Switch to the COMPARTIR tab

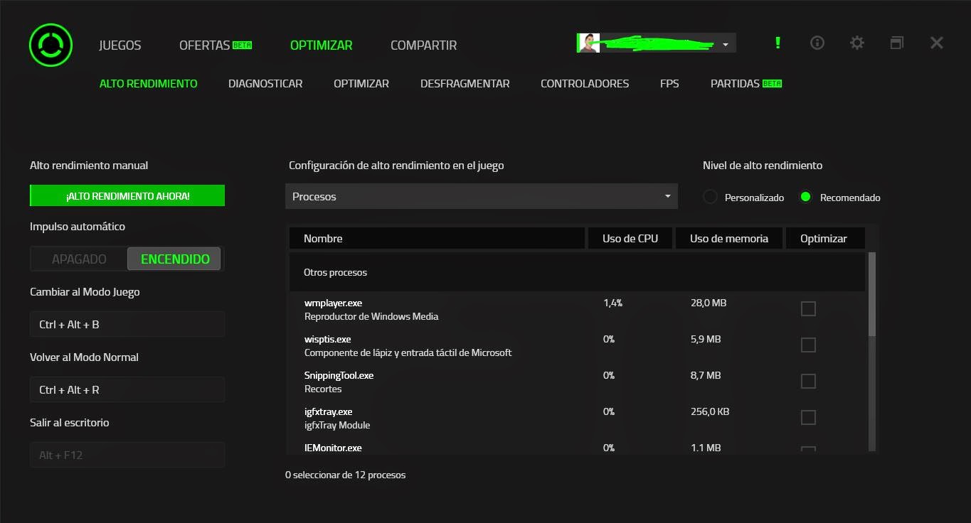pos(423,44)
